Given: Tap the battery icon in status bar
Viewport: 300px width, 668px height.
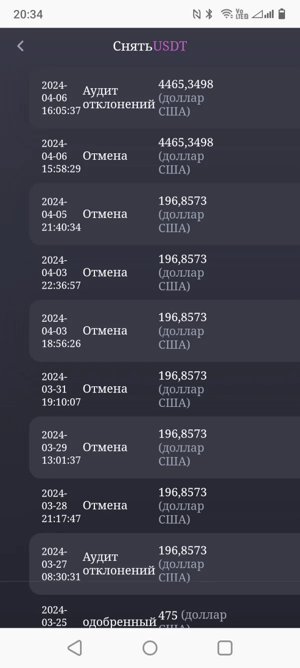Looking at the screenshot, I should pos(282,14).
